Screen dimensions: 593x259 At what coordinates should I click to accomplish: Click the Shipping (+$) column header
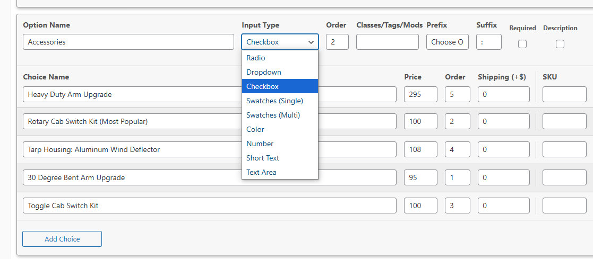(502, 77)
